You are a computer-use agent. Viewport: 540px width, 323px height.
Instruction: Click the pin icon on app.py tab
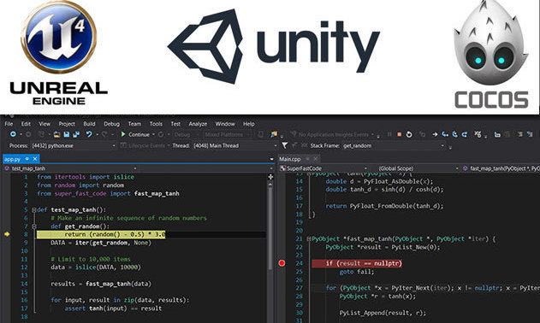[x=27, y=159]
